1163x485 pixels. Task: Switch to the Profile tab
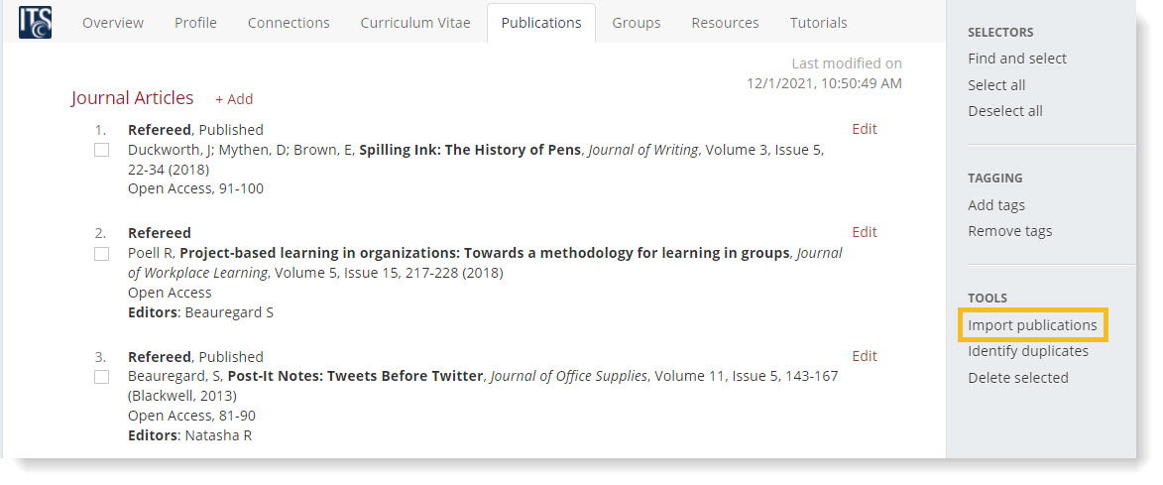pos(195,23)
